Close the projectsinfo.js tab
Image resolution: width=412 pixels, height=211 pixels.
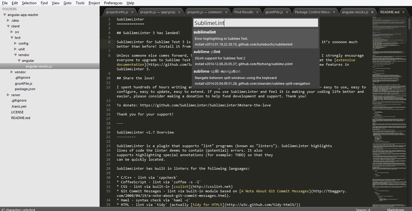click(x=132, y=12)
